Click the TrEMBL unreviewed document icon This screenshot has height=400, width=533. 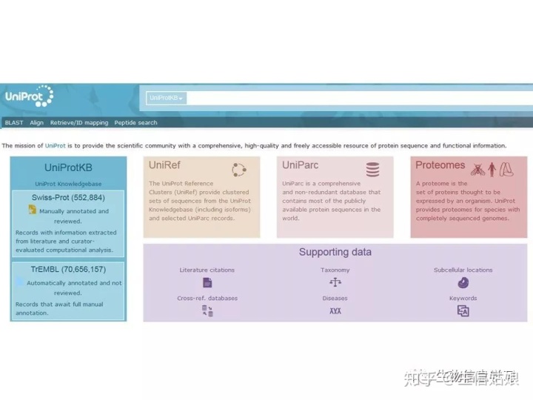point(20,281)
